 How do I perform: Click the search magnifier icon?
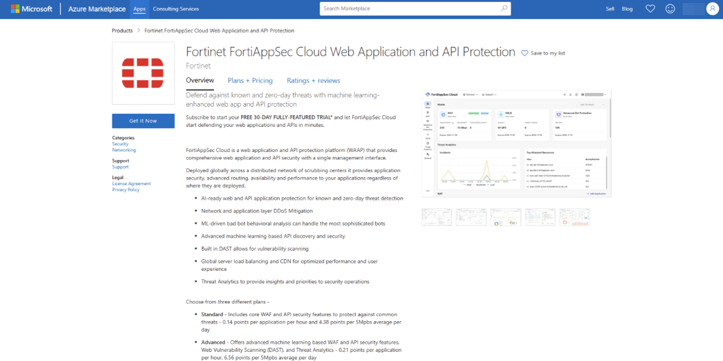point(504,9)
